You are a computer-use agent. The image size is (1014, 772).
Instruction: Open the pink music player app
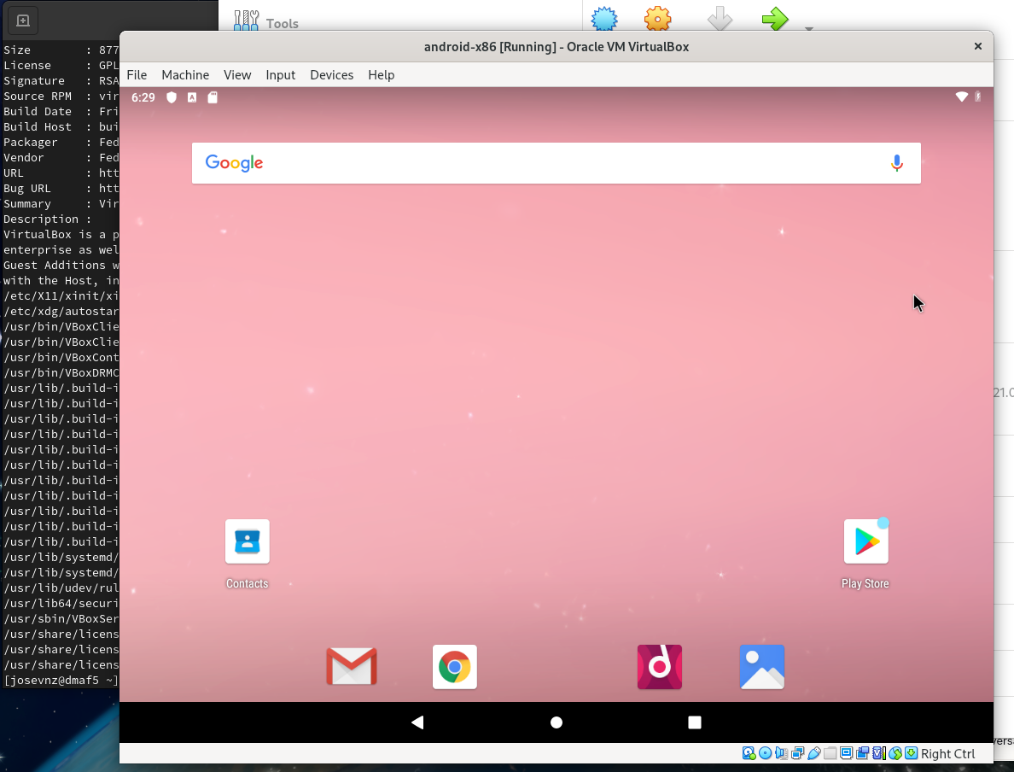pyautogui.click(x=660, y=667)
